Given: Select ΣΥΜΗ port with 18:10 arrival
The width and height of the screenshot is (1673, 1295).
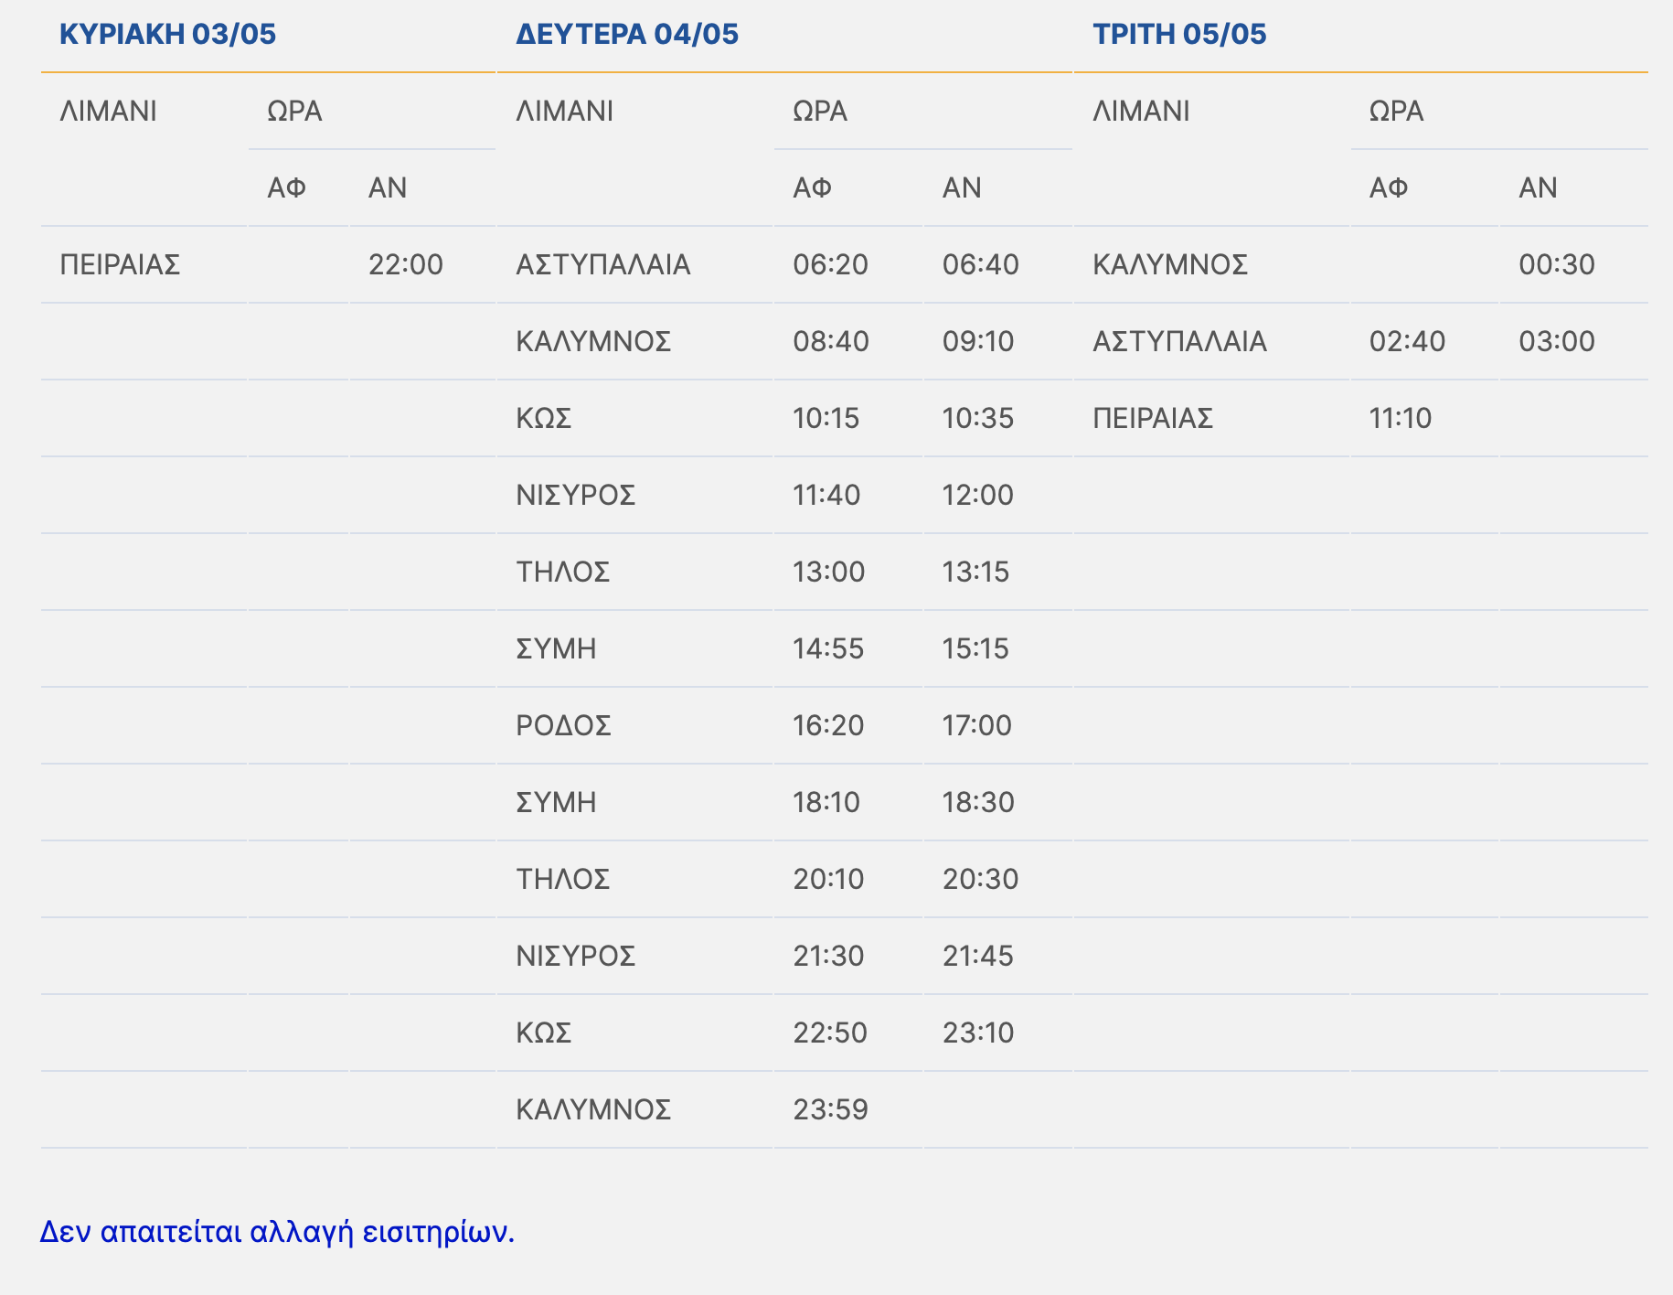Looking at the screenshot, I should [556, 802].
